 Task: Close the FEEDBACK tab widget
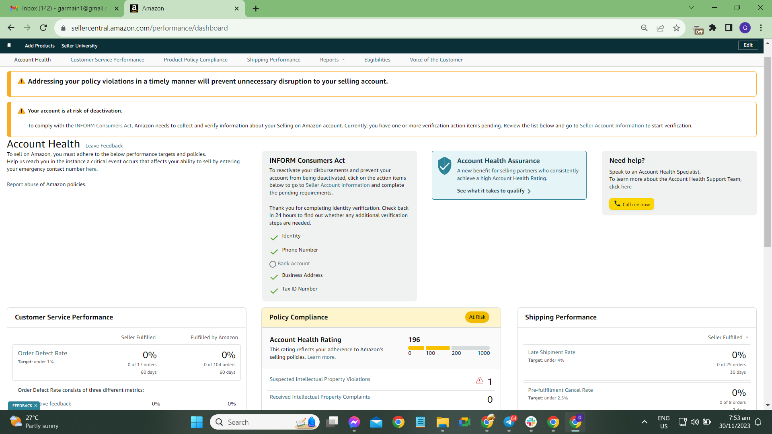[36, 406]
